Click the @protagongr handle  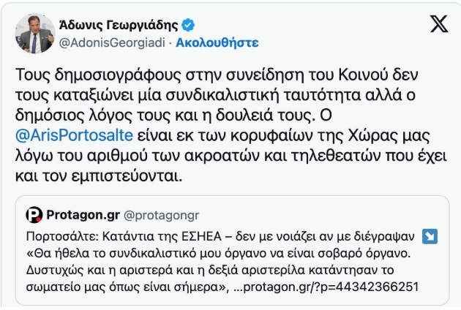[x=162, y=216]
